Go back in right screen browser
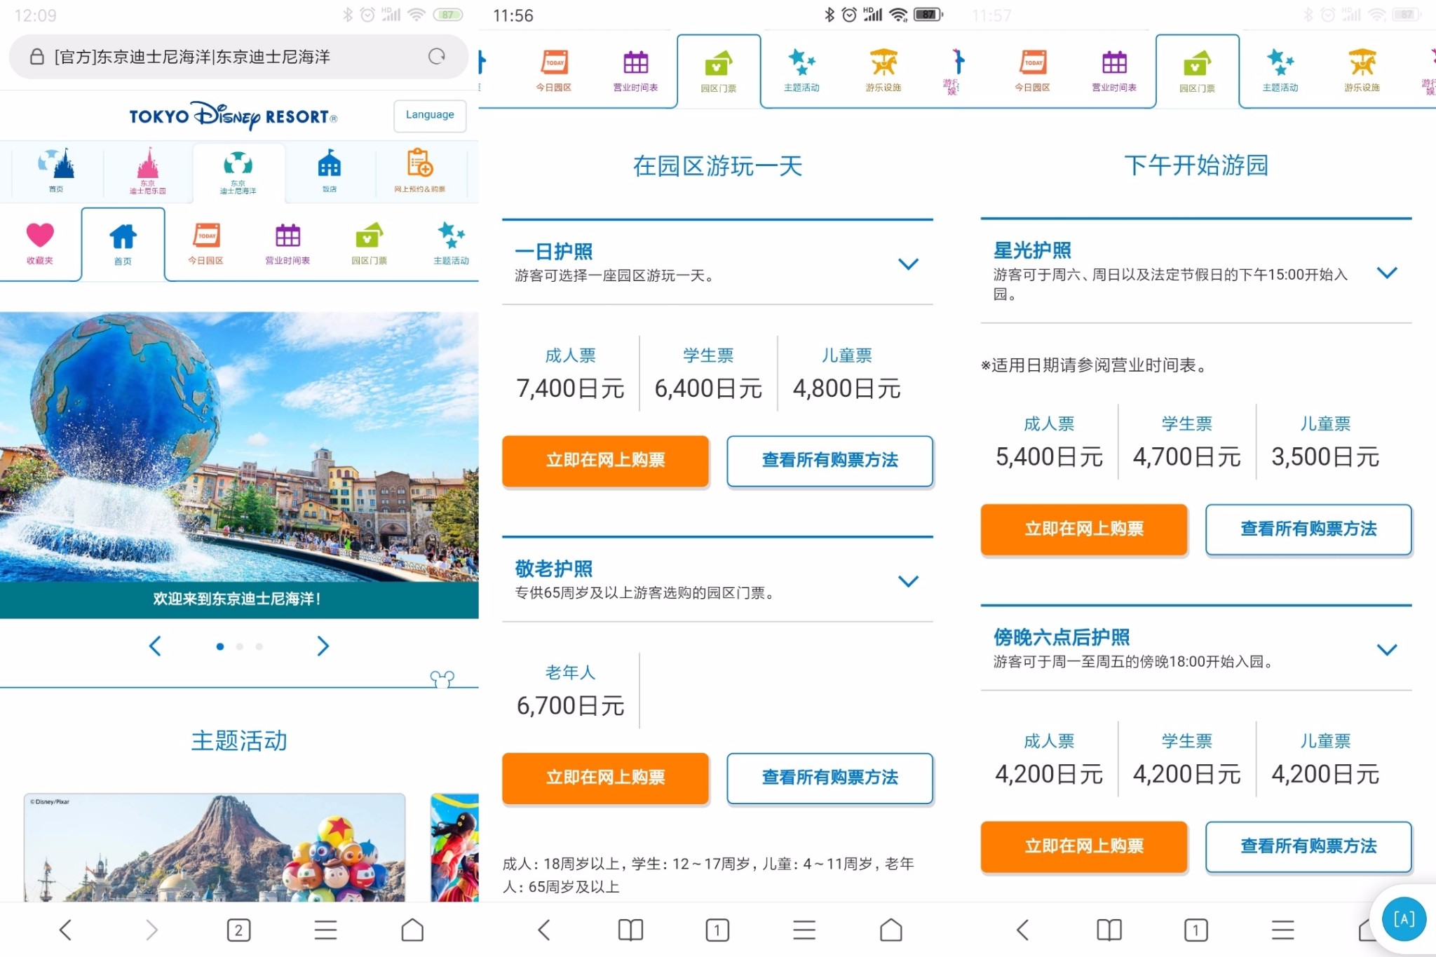The image size is (1436, 957). coord(1022,930)
